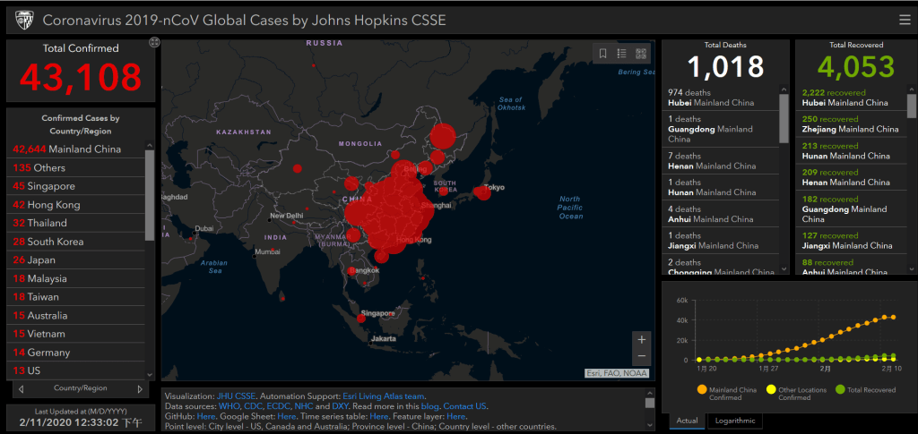918x434 pixels.
Task: Show the map legend list icon
Action: (x=622, y=54)
